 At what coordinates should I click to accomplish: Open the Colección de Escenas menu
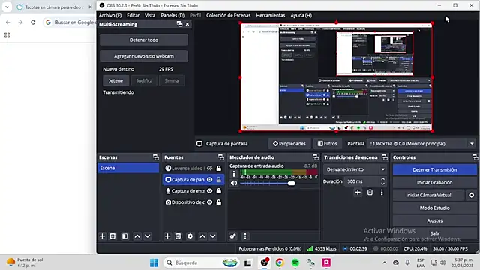(228, 15)
